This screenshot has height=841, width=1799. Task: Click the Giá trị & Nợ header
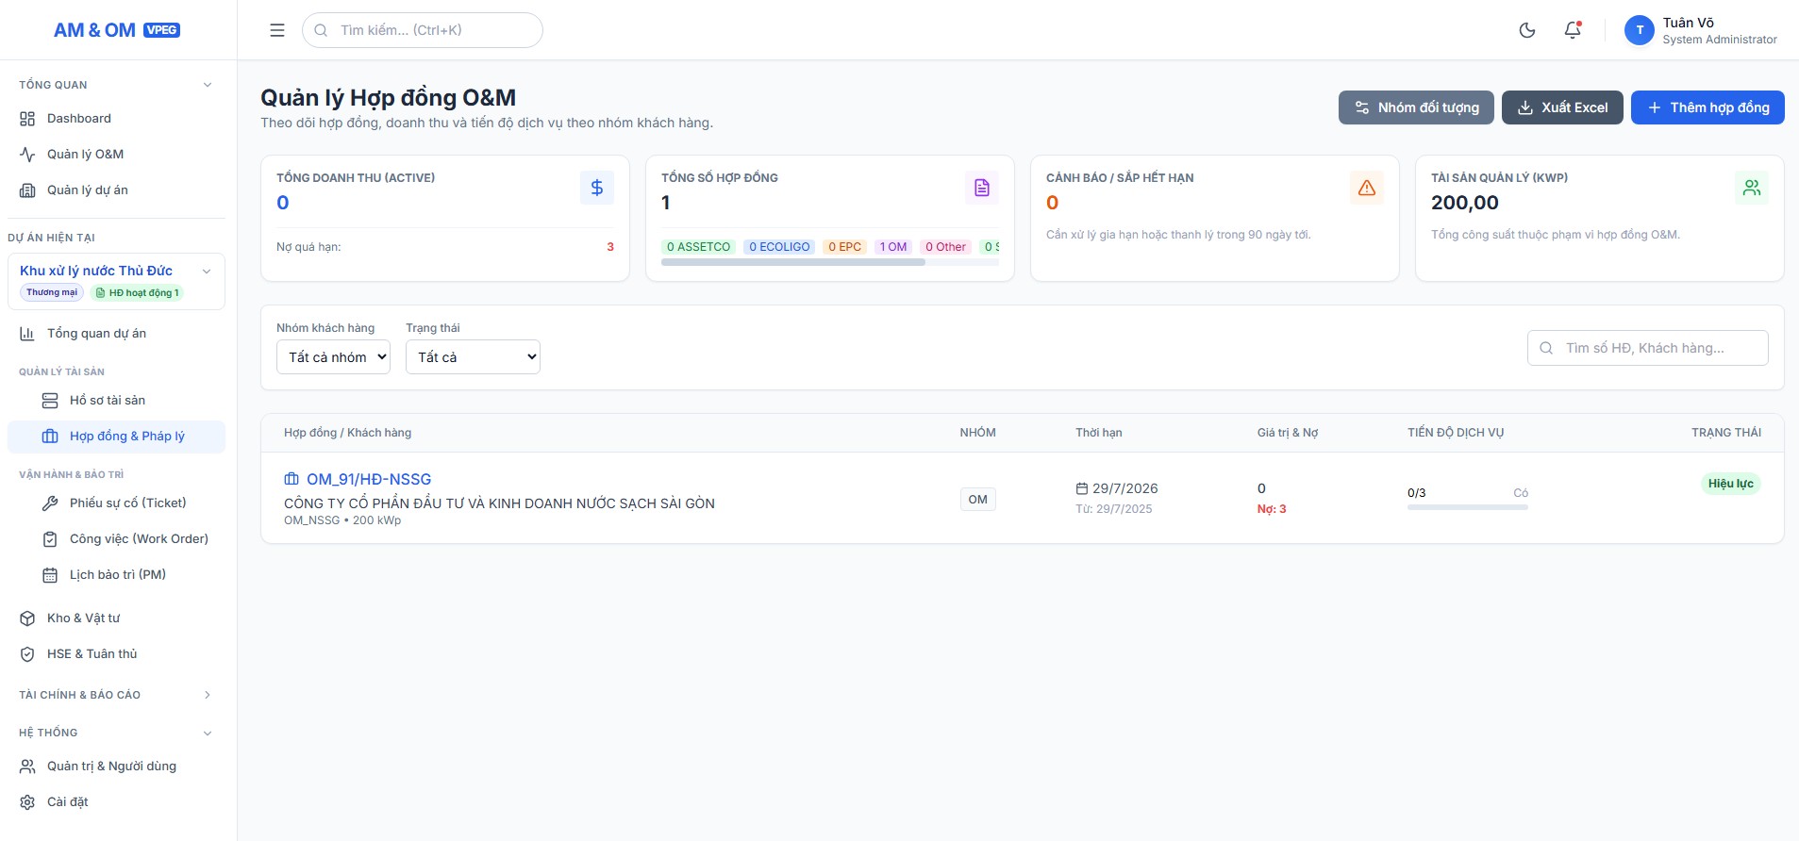(x=1288, y=433)
